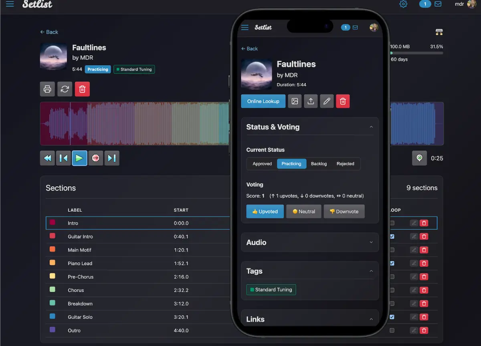Set the status to Rejected
The image size is (481, 346).
coord(346,164)
